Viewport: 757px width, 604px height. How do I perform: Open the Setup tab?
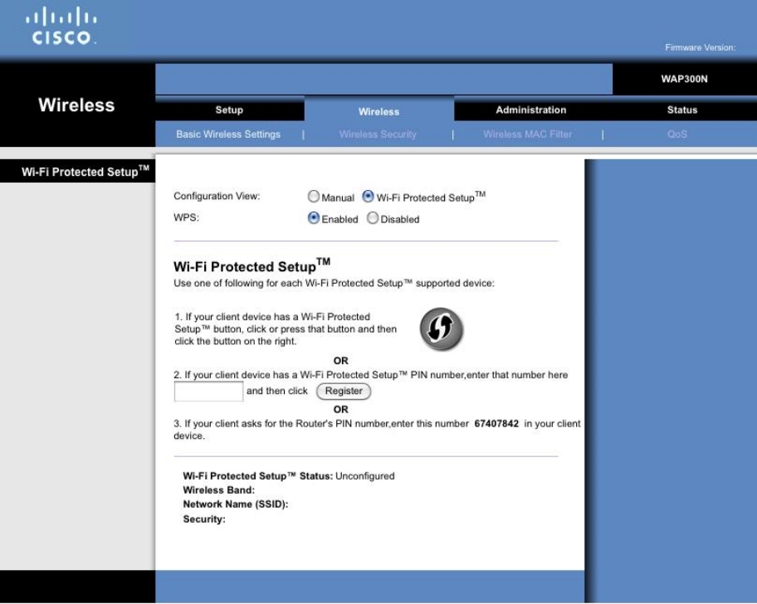point(229,110)
